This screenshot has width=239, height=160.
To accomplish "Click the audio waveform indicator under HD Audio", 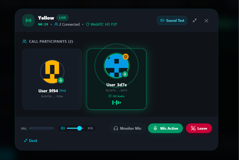I will coord(116,103).
